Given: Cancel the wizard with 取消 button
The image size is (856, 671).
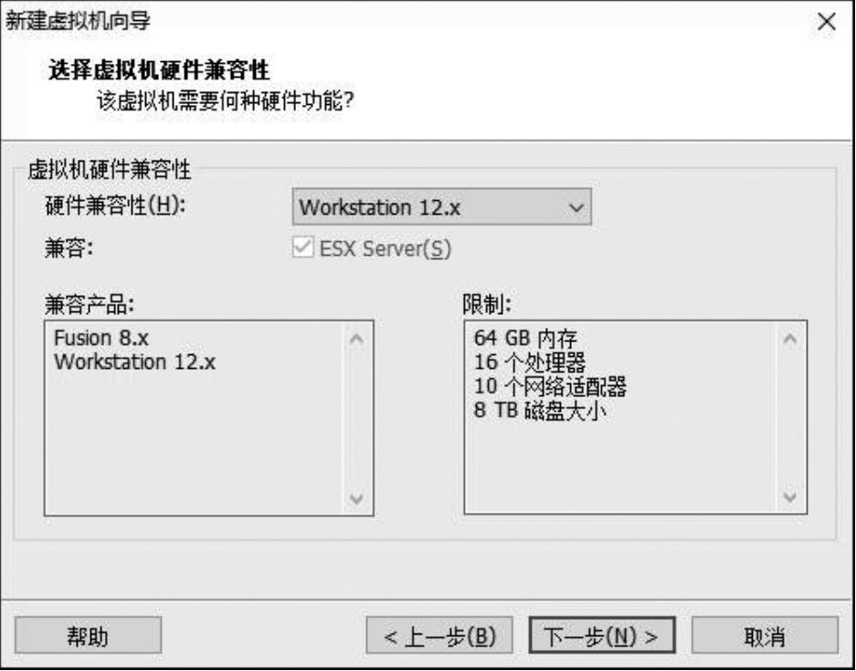Looking at the screenshot, I should 765,635.
